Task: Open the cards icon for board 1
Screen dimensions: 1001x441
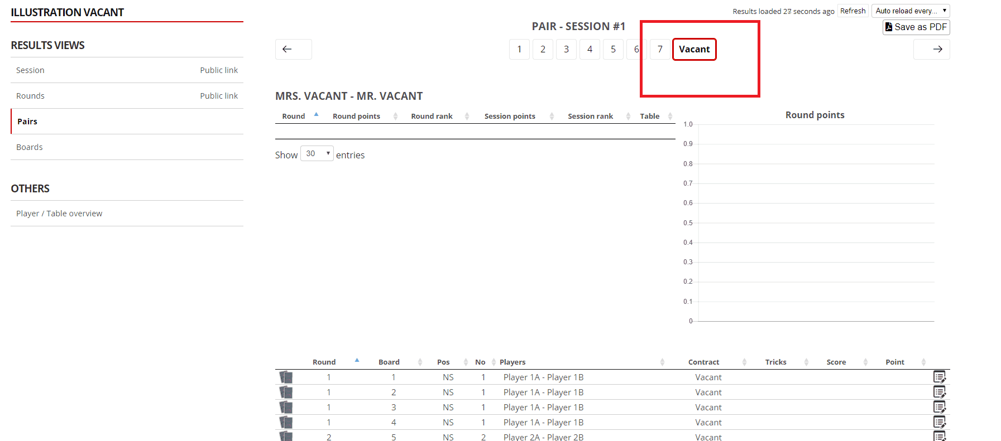Action: [286, 377]
